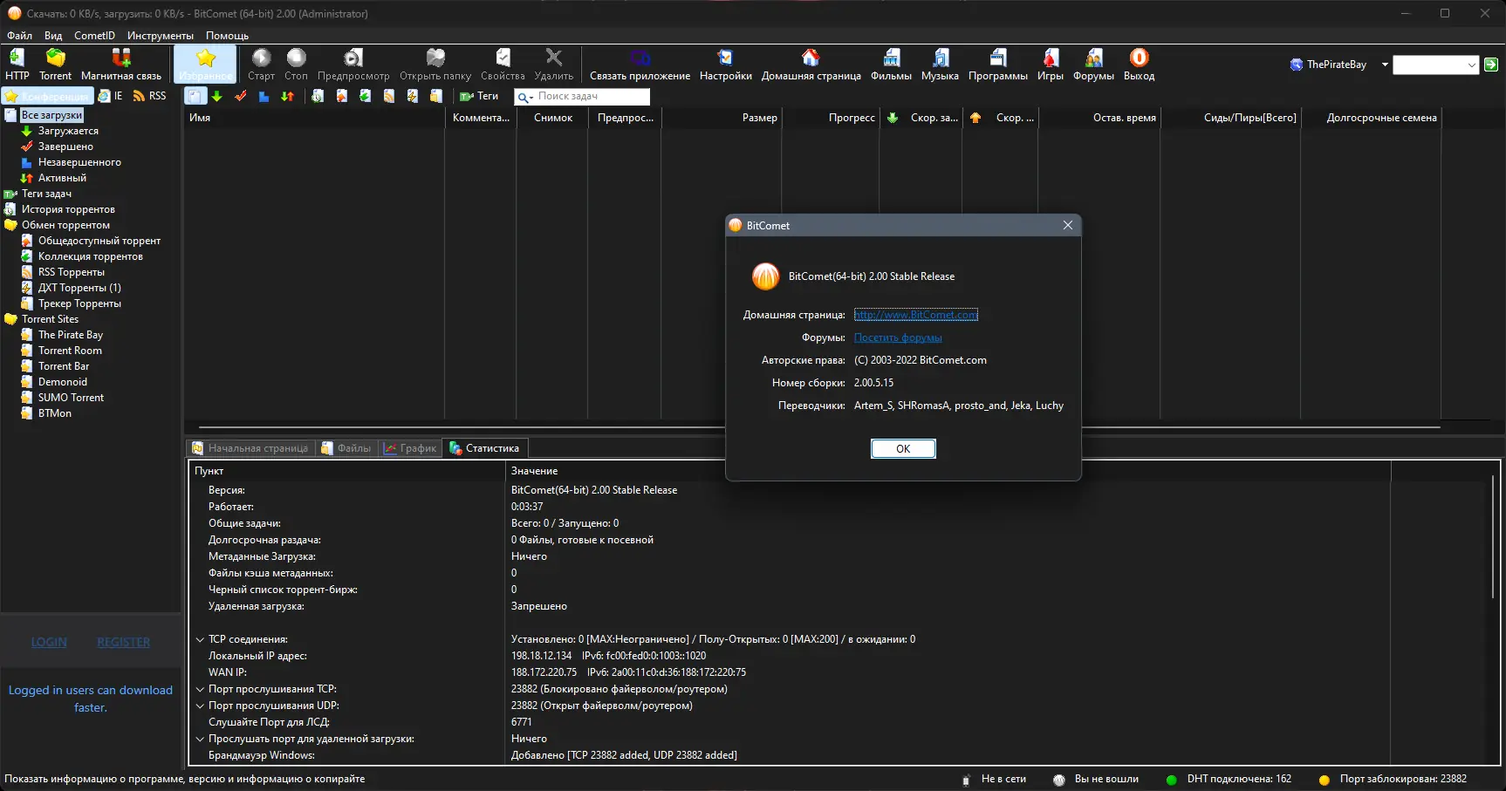Screen dimensions: 1506x791
Task: Select ДХТ Торренты (1) in sidebar
Action: [79, 288]
